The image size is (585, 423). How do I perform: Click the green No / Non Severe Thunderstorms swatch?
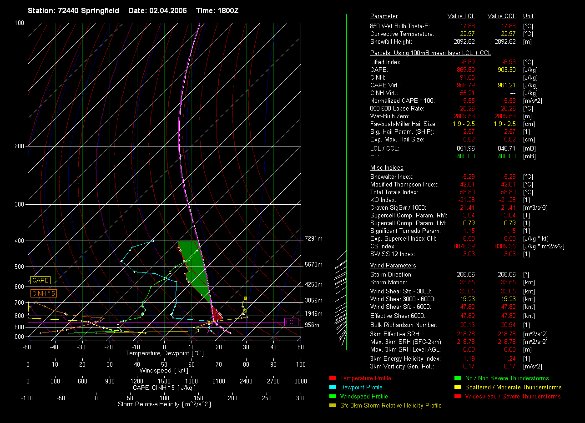click(x=457, y=378)
